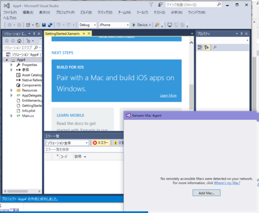Viewport: 259px width, 213px height.
Task: Open the iPhone platform dropdown
Action: coord(114,25)
